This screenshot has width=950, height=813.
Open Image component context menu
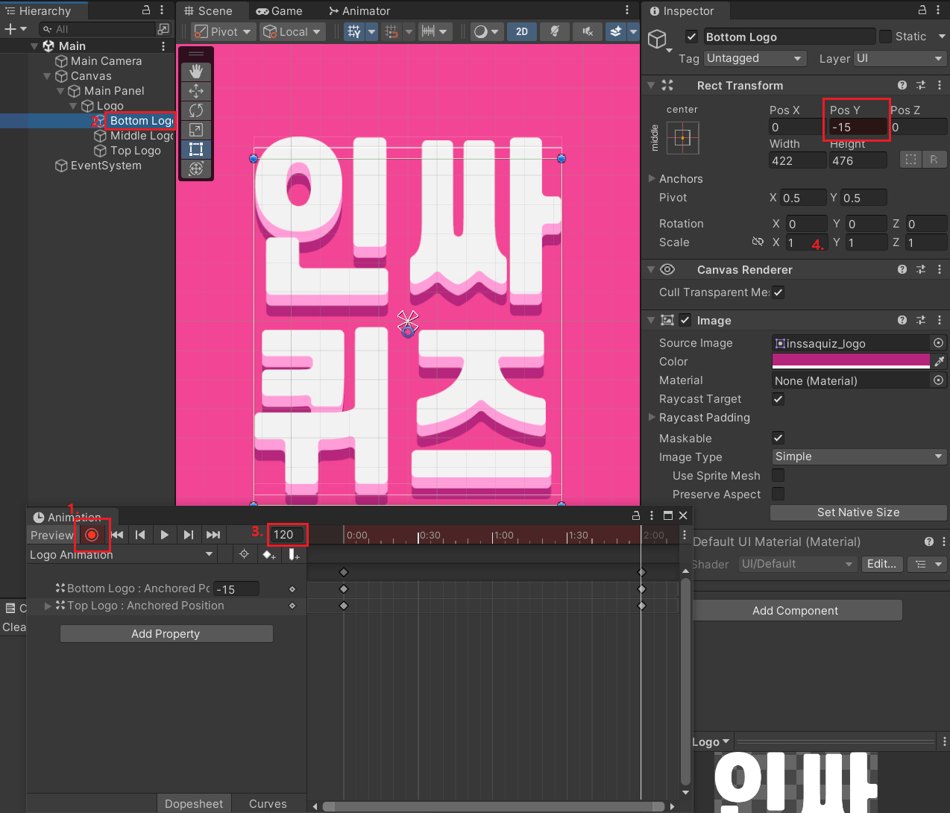(x=940, y=320)
